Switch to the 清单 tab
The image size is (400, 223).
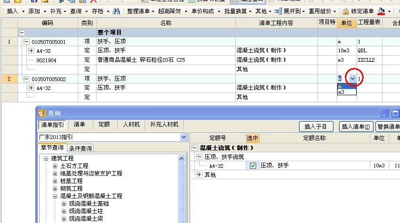79,124
